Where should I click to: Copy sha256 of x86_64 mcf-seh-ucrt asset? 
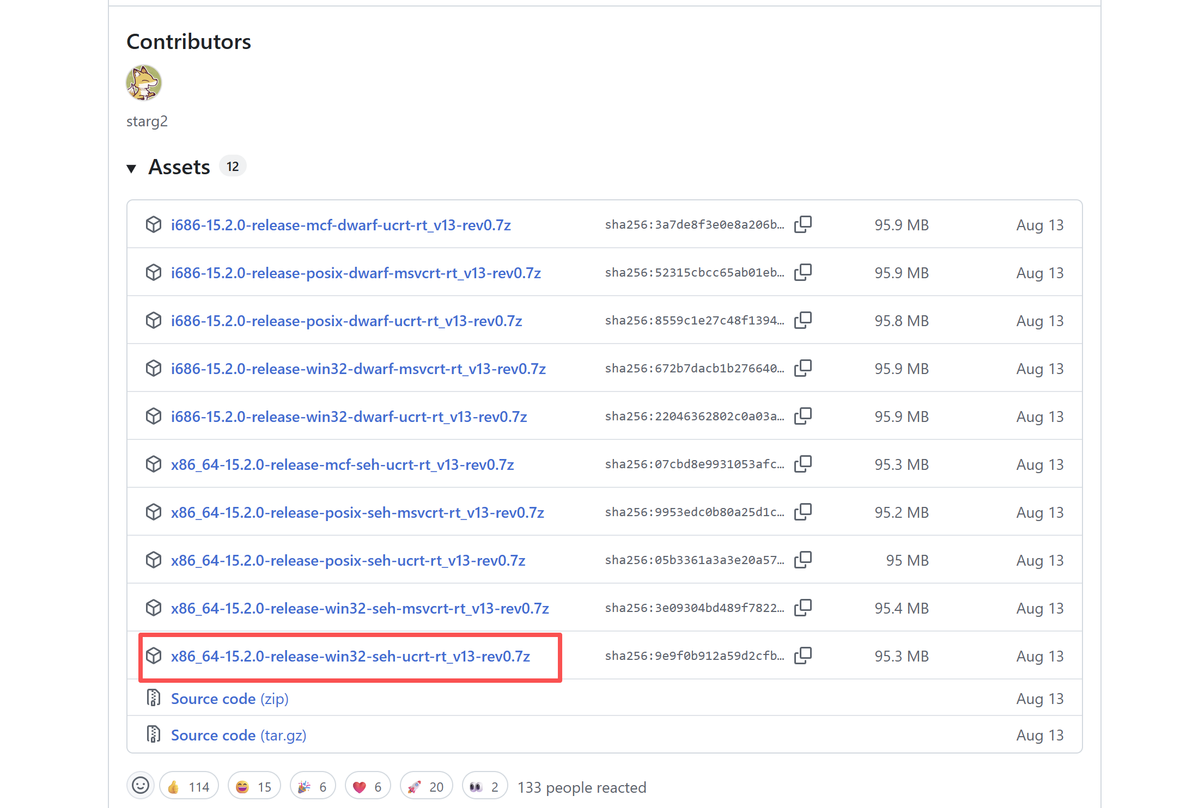pos(802,464)
